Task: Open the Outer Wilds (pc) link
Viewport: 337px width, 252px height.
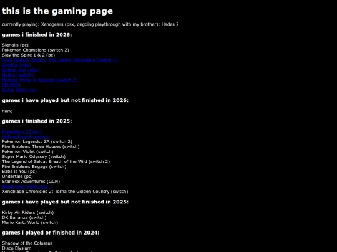Action: (19, 90)
